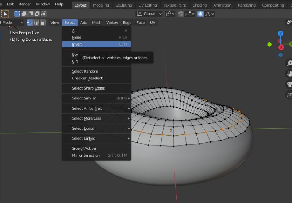Click the X axis gizmo handle

coord(281,47)
